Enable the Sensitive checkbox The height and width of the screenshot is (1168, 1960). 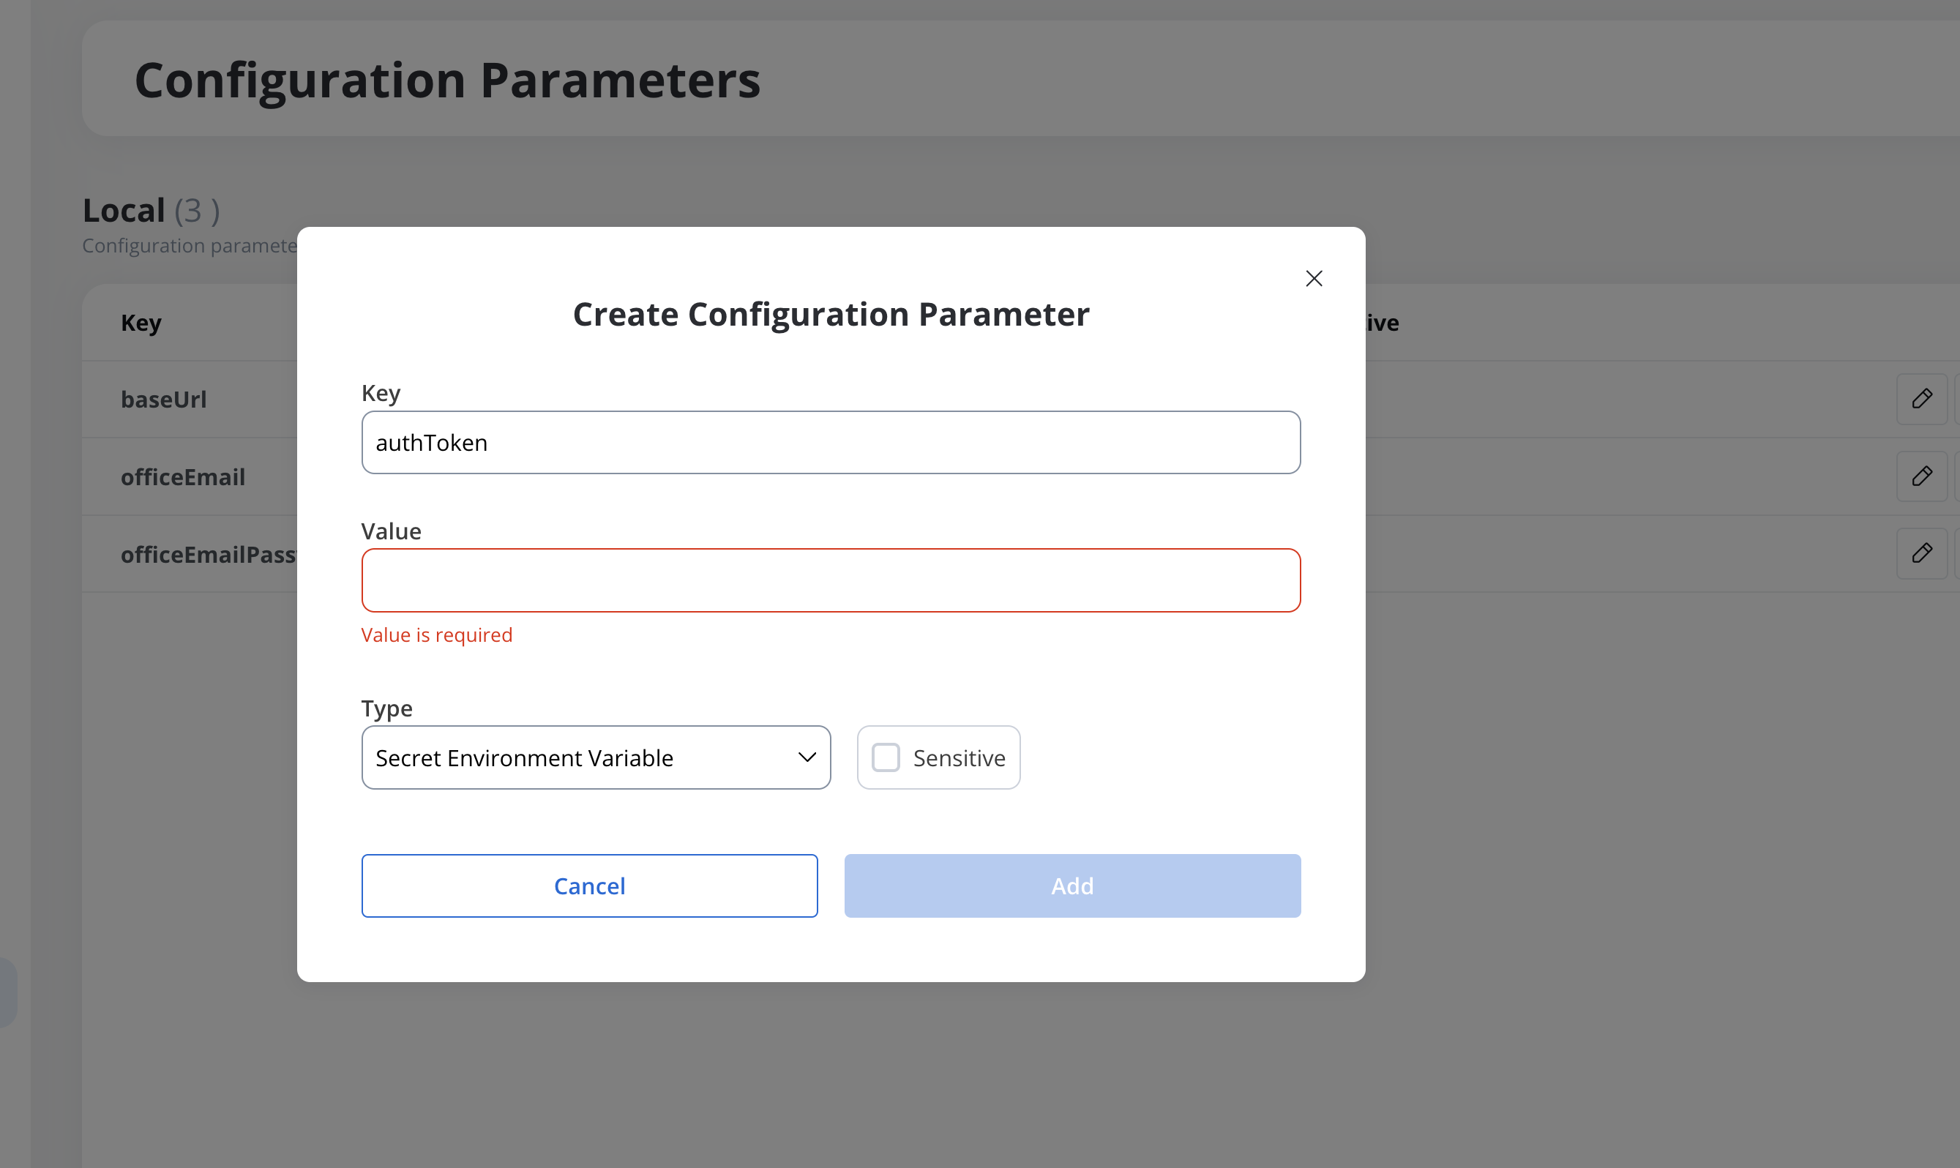(x=886, y=757)
